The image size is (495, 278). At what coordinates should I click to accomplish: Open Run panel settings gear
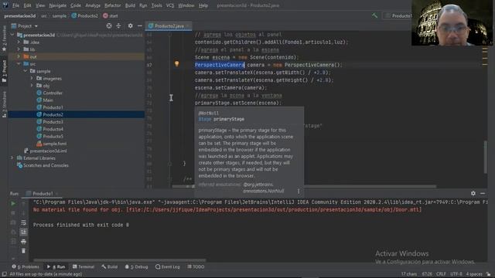(473, 193)
